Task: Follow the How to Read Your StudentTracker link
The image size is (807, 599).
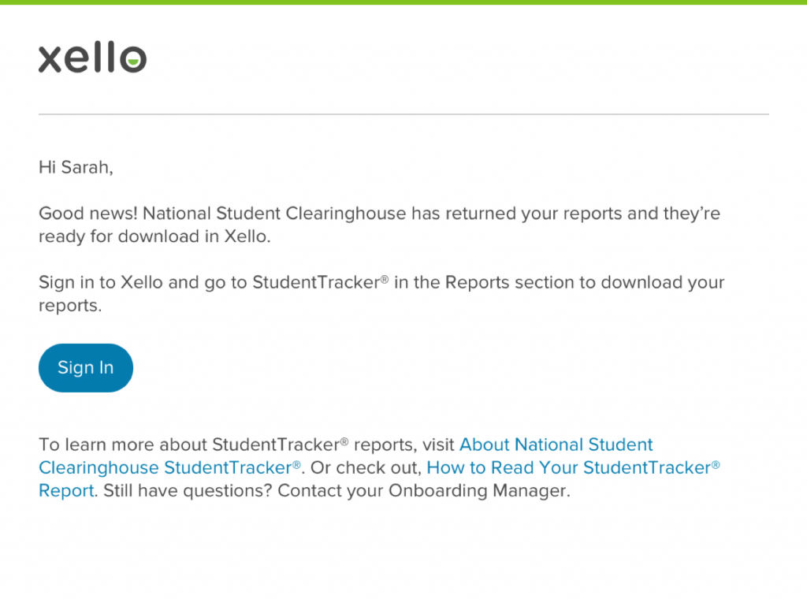Action: click(574, 467)
